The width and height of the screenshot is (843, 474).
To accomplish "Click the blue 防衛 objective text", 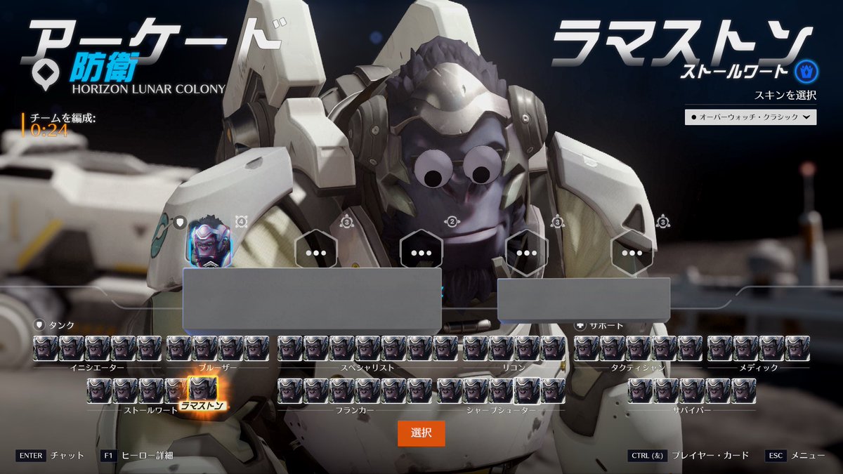I will (102, 67).
